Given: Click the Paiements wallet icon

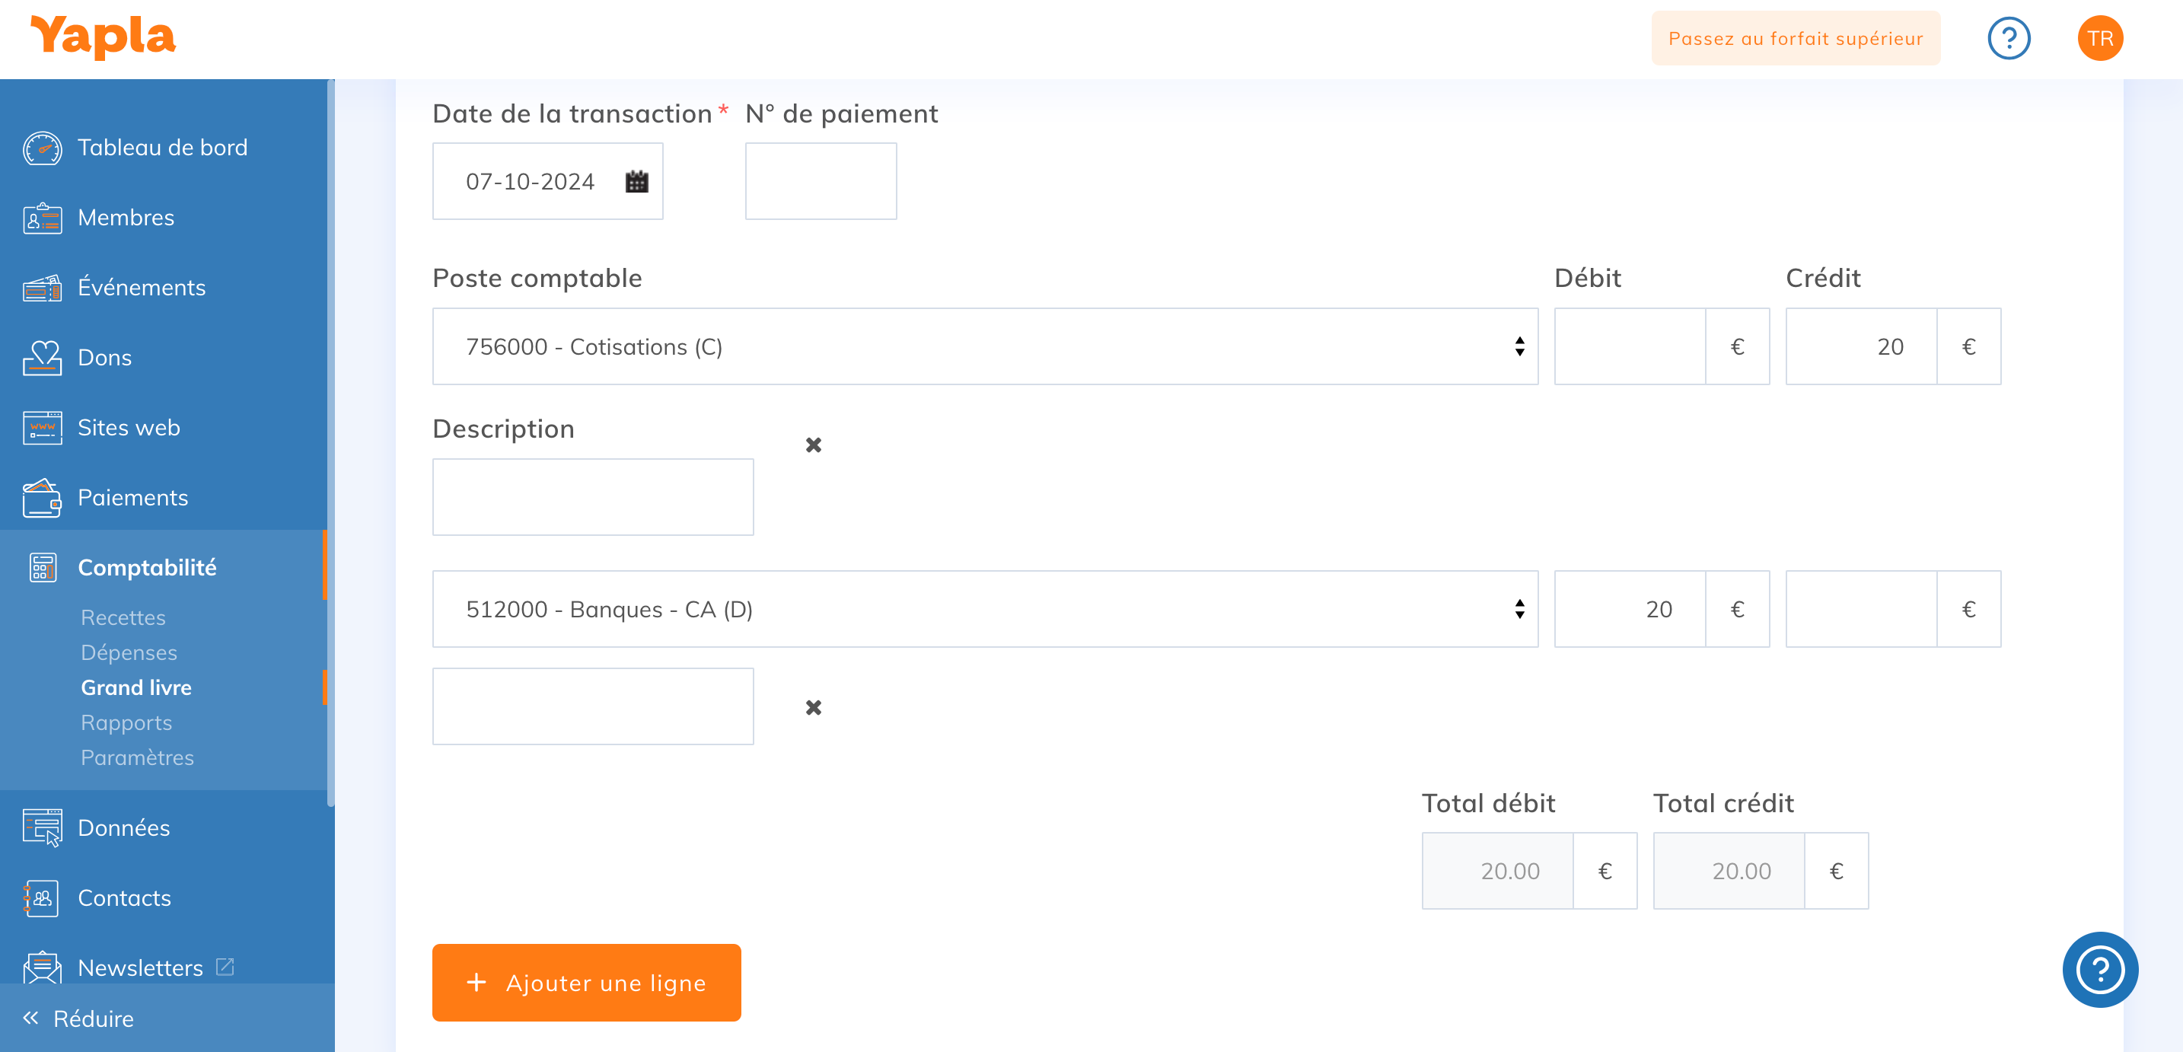Looking at the screenshot, I should click(x=43, y=498).
